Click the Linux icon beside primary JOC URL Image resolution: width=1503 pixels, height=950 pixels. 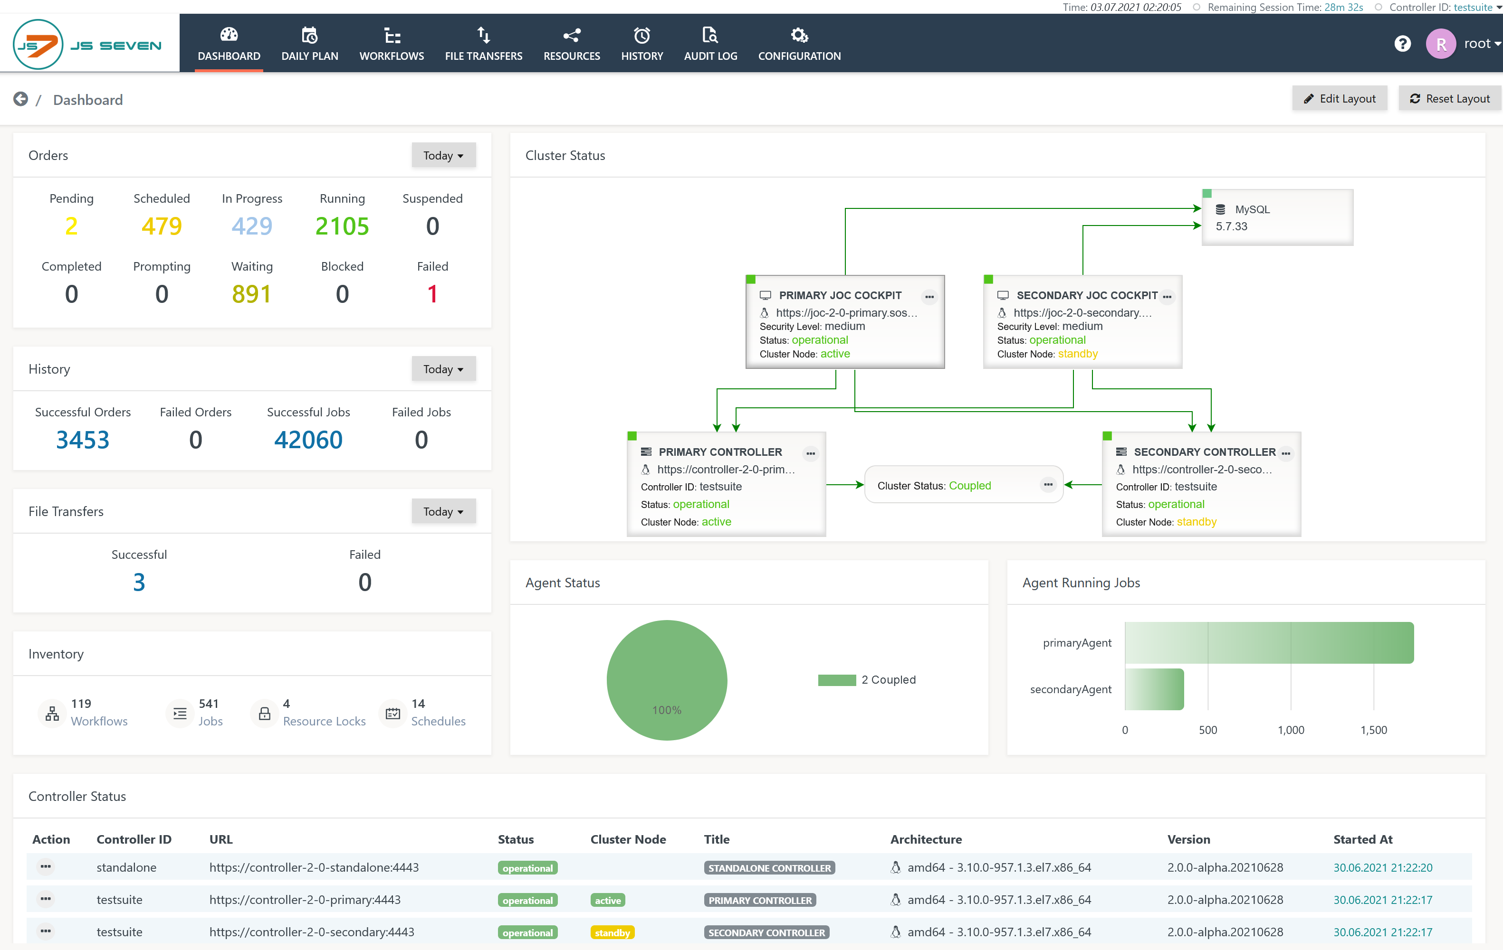[765, 312]
